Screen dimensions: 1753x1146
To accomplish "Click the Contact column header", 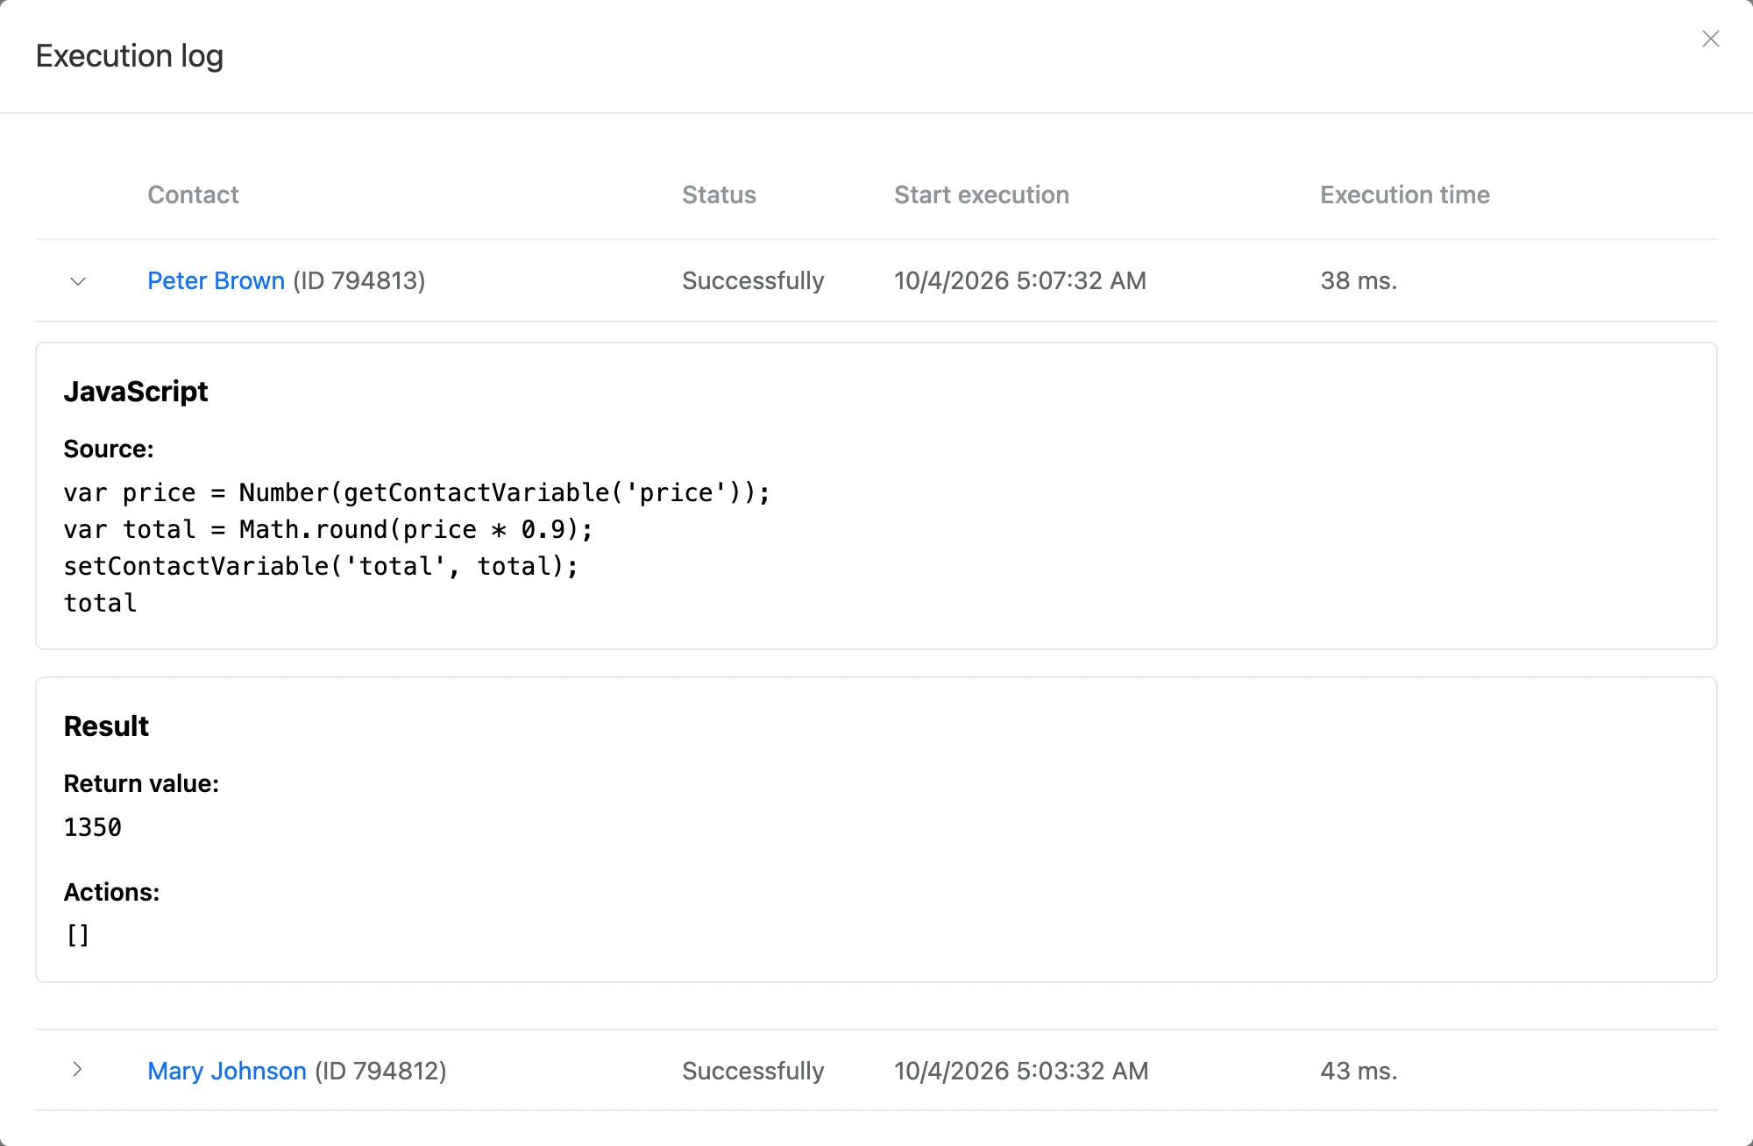I will [x=193, y=195].
